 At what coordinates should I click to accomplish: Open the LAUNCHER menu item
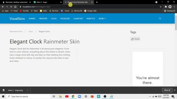[78, 18]
